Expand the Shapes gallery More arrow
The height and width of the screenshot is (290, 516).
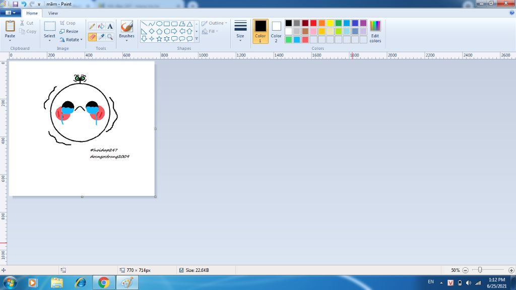pos(197,39)
